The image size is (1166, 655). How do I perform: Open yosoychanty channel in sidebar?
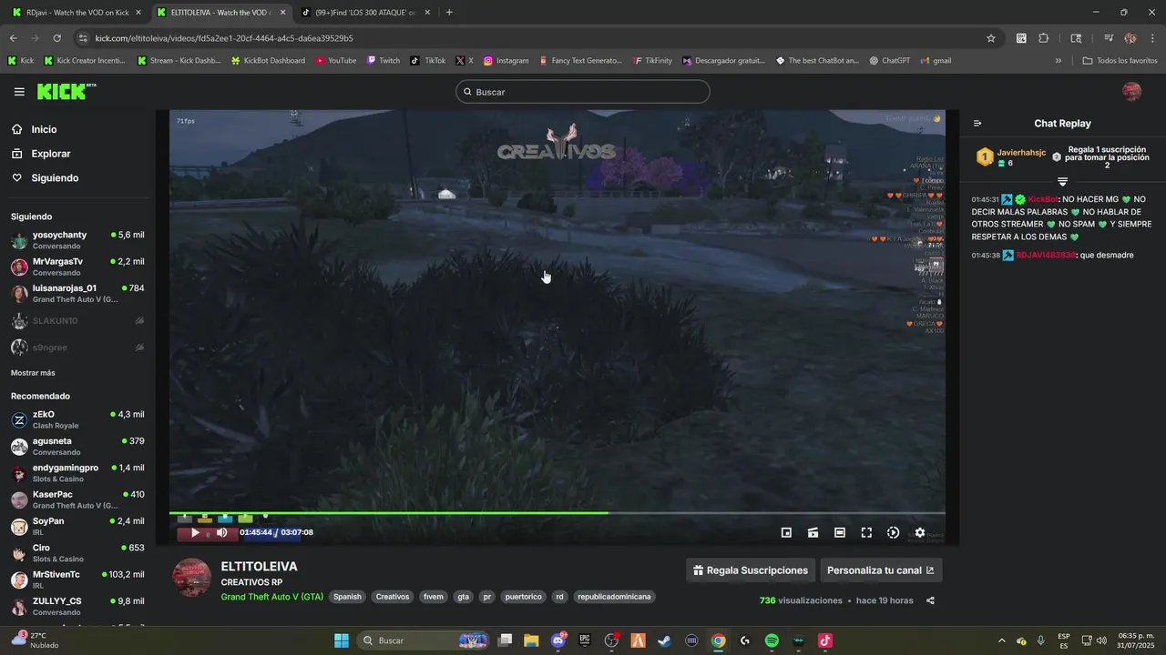77,240
